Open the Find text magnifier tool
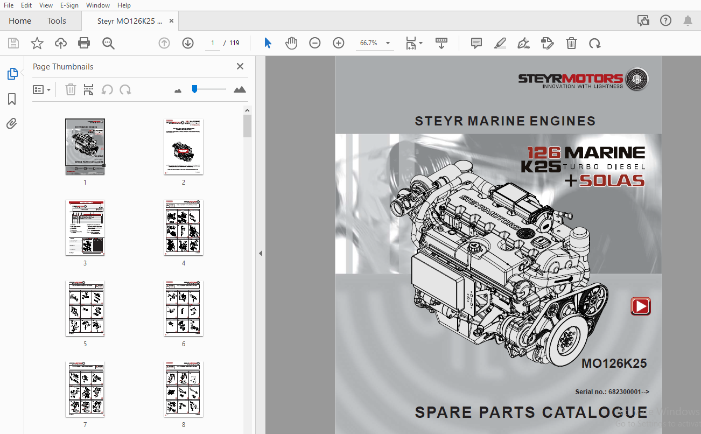The width and height of the screenshot is (701, 434). coord(108,43)
